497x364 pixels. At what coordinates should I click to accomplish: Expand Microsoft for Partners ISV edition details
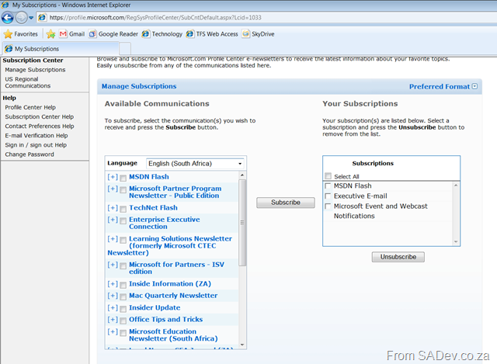click(x=113, y=265)
